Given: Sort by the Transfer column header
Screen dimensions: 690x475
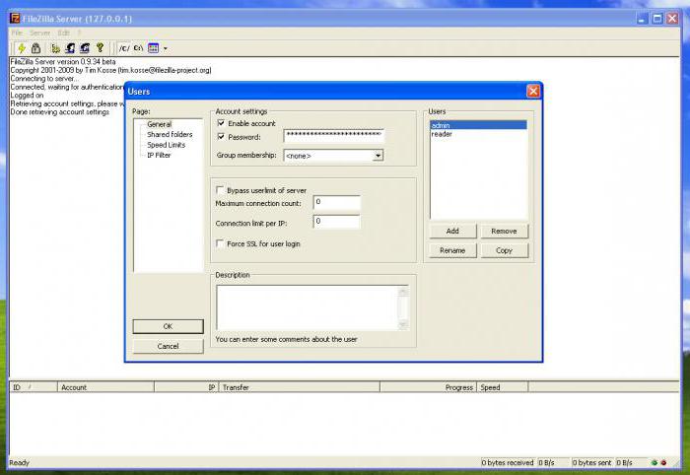Looking at the screenshot, I should click(300, 387).
